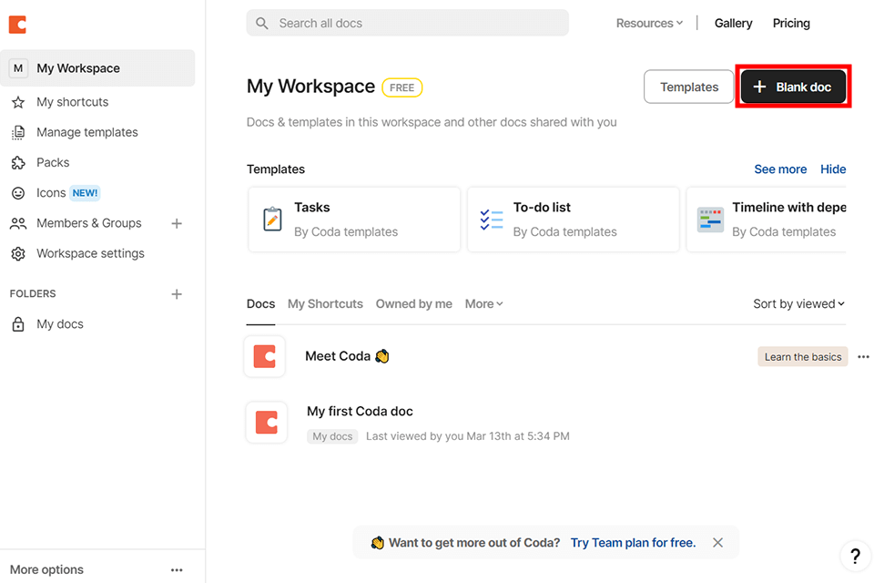The width and height of the screenshot is (874, 583).
Task: Click the help question mark icon
Action: click(x=855, y=556)
